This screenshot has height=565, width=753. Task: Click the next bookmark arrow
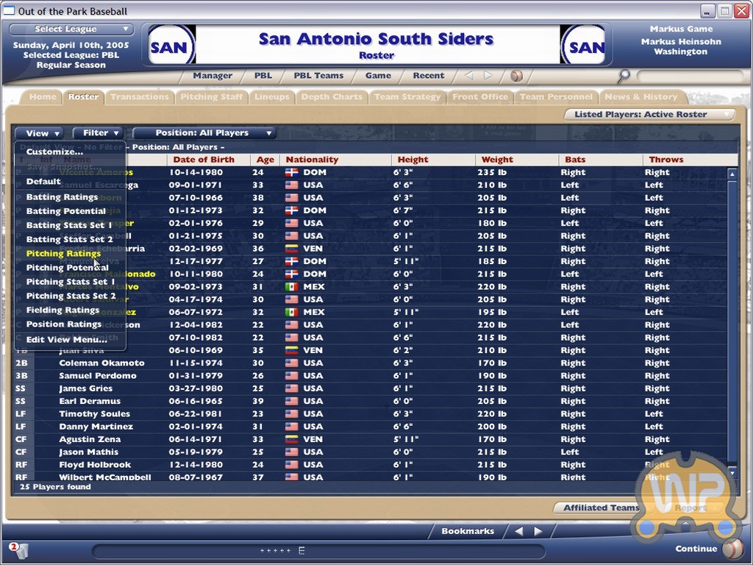pyautogui.click(x=538, y=531)
